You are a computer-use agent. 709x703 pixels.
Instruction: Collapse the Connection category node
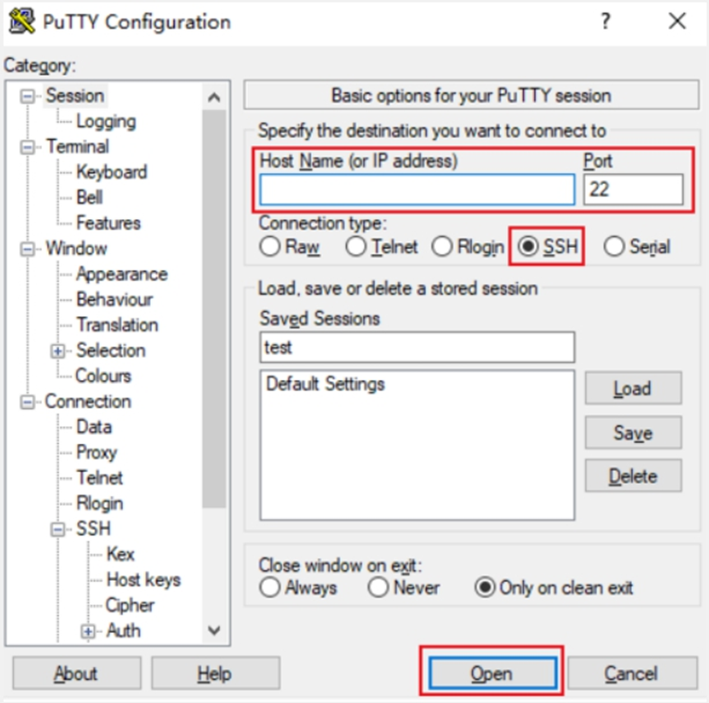click(x=28, y=401)
